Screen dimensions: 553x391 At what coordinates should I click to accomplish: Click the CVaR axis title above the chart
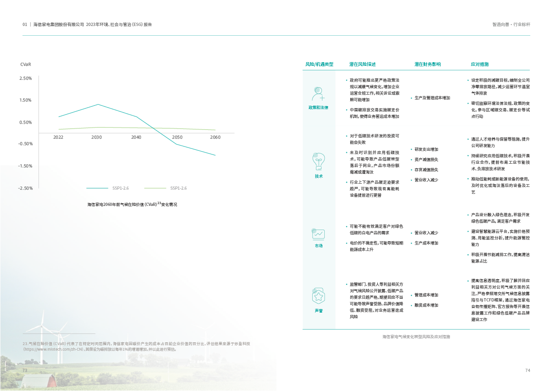26,64
